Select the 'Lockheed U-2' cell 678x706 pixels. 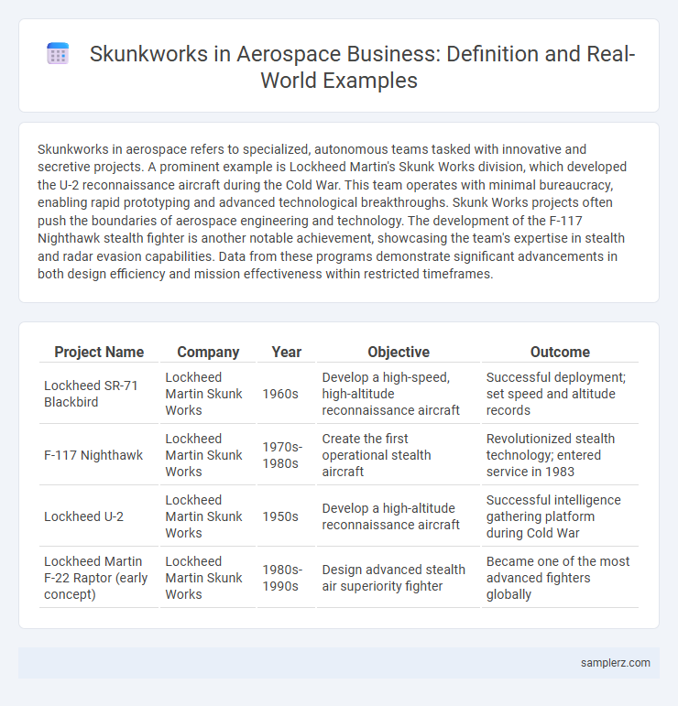pyautogui.click(x=99, y=516)
